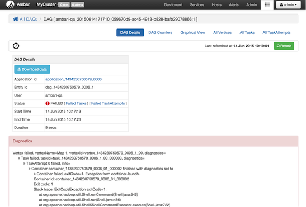Viewport: 306px width, 207px height.
Task: Click the green Refresh button
Action: (x=284, y=46)
